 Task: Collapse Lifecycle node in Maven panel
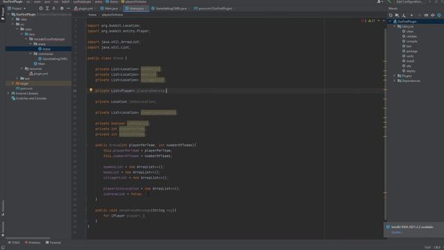(395, 26)
